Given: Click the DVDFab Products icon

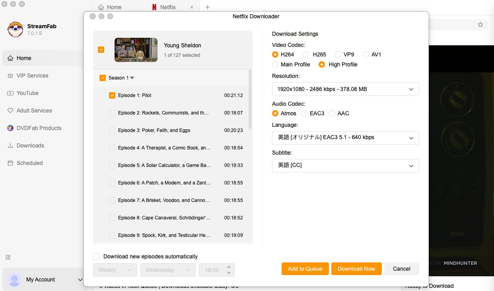Looking at the screenshot, I should click(10, 128).
